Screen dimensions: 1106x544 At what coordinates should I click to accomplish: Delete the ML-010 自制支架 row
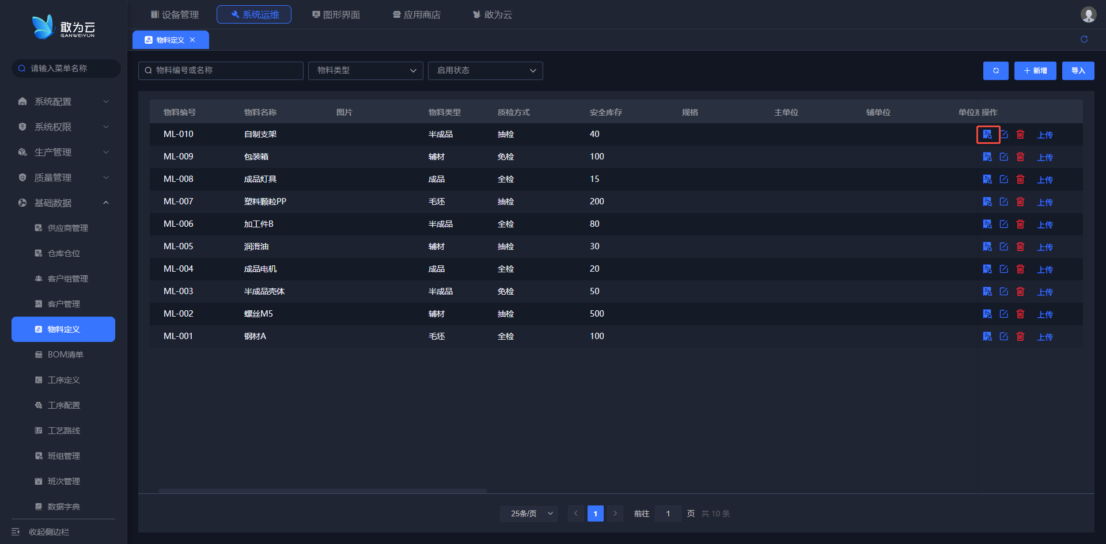(x=1020, y=135)
